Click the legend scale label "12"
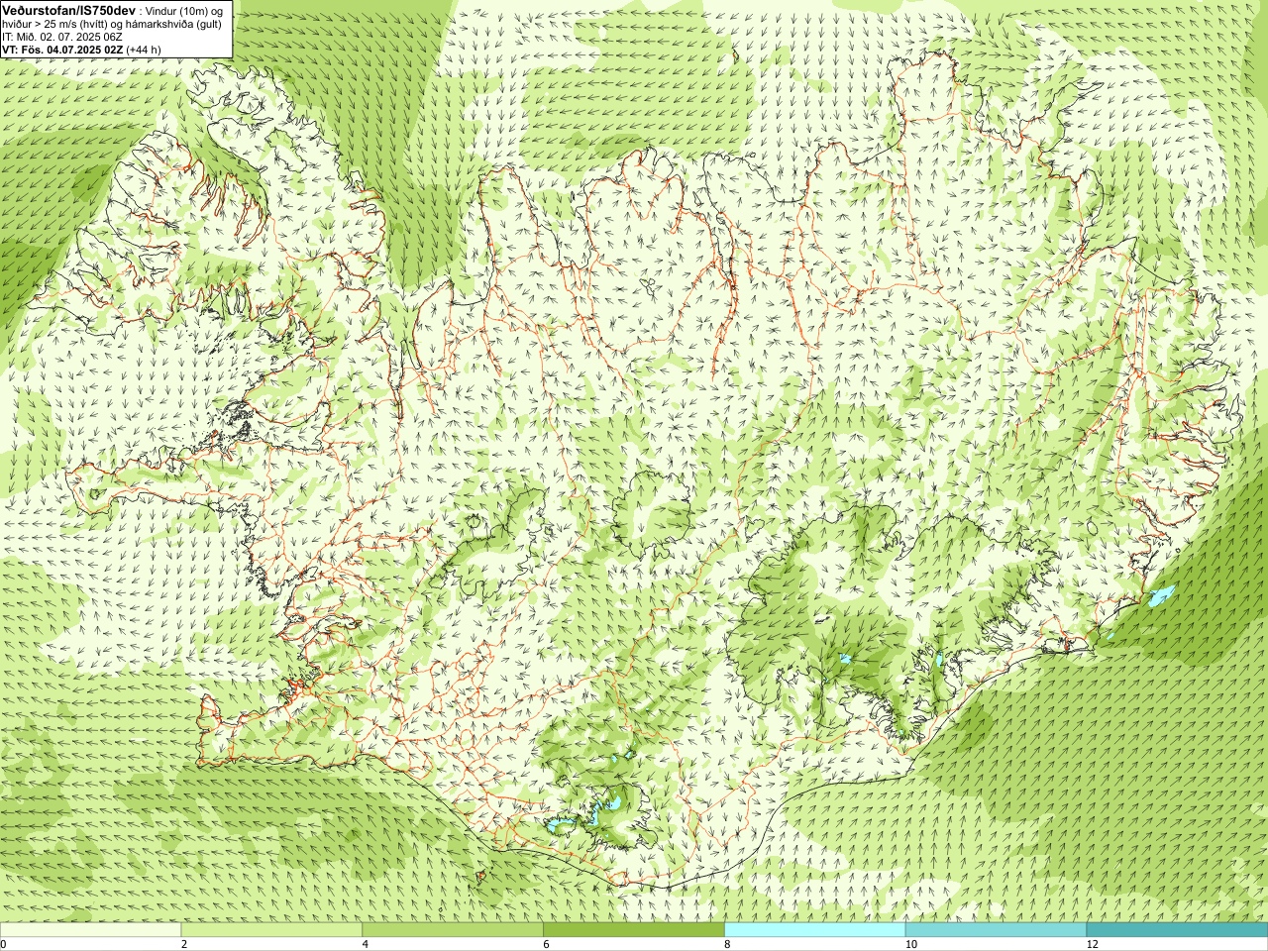This screenshot has height=951, width=1268. [1092, 944]
